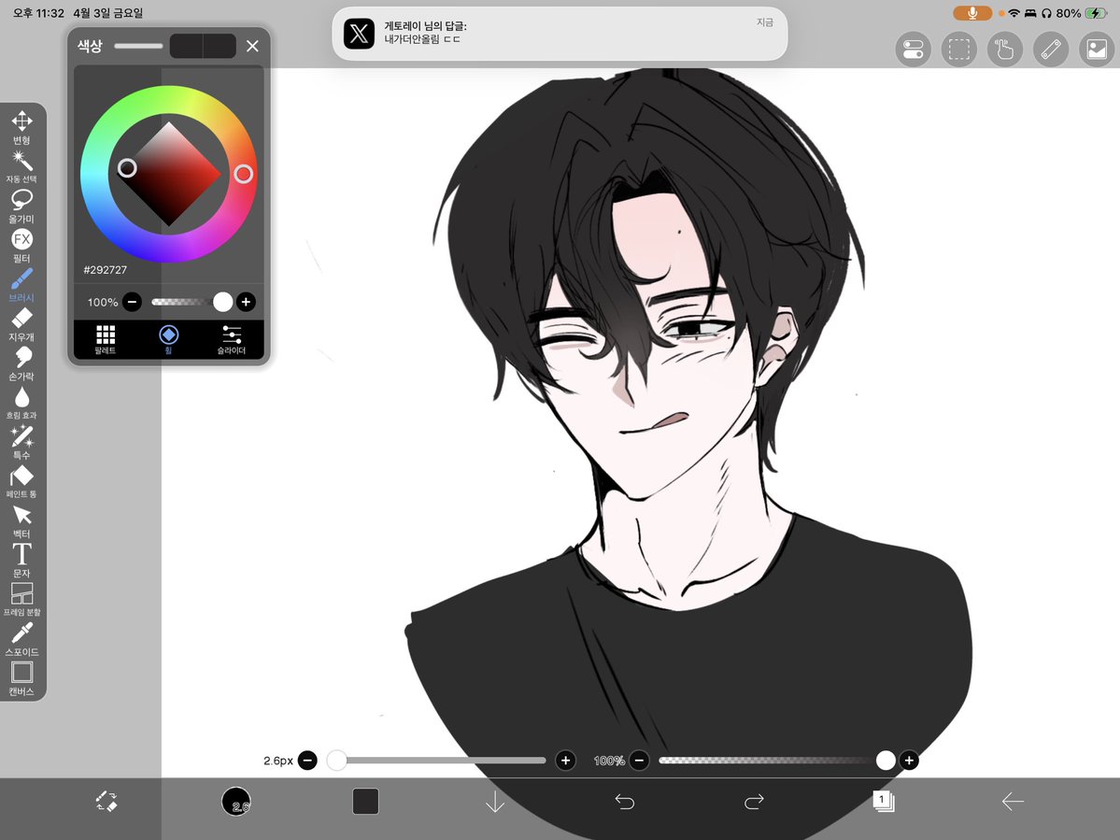Click the saturation picker handle in diamond
Screen dimensions: 1120x840
127,168
